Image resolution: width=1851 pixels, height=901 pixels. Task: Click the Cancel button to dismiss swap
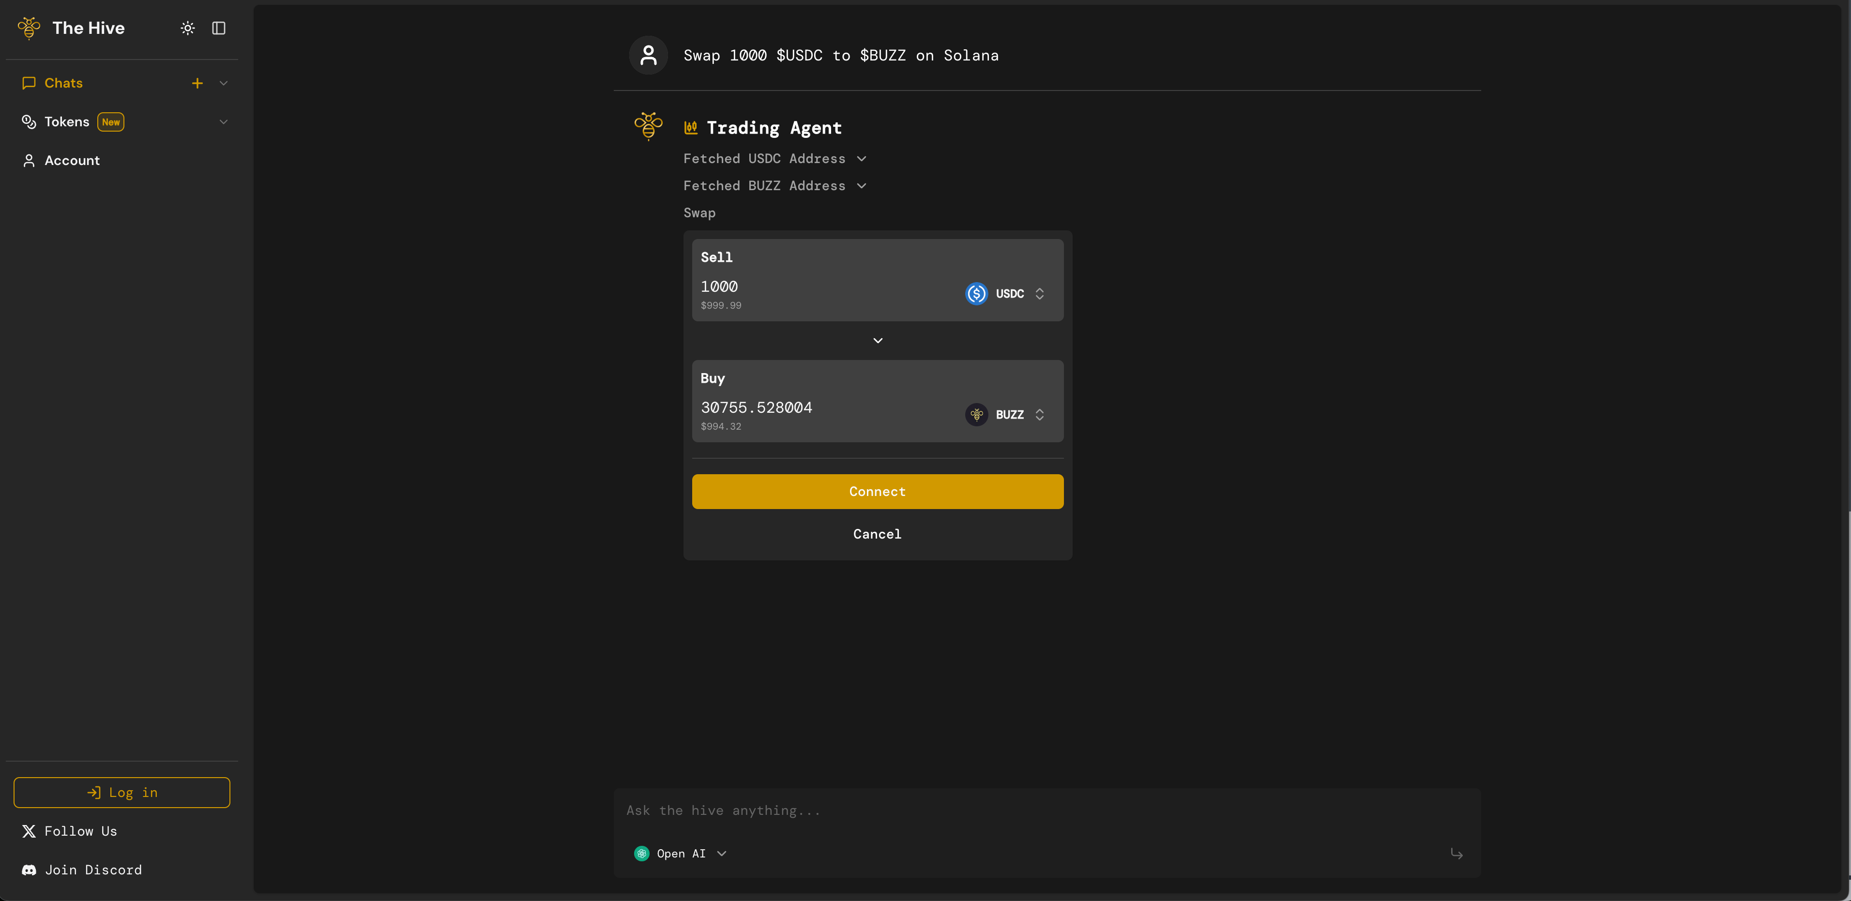877,534
